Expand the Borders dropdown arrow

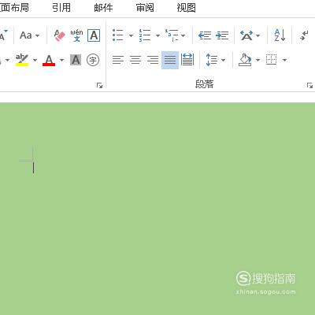pyautogui.click(x=284, y=60)
